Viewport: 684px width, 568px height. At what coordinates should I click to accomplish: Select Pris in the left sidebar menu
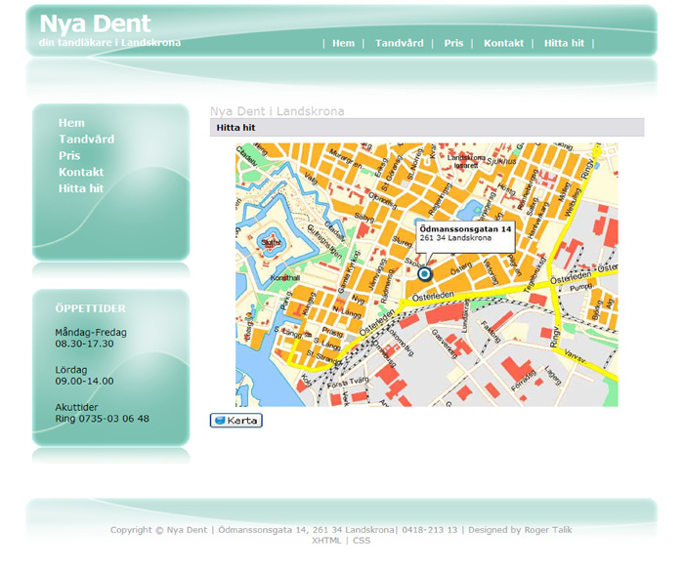point(69,156)
